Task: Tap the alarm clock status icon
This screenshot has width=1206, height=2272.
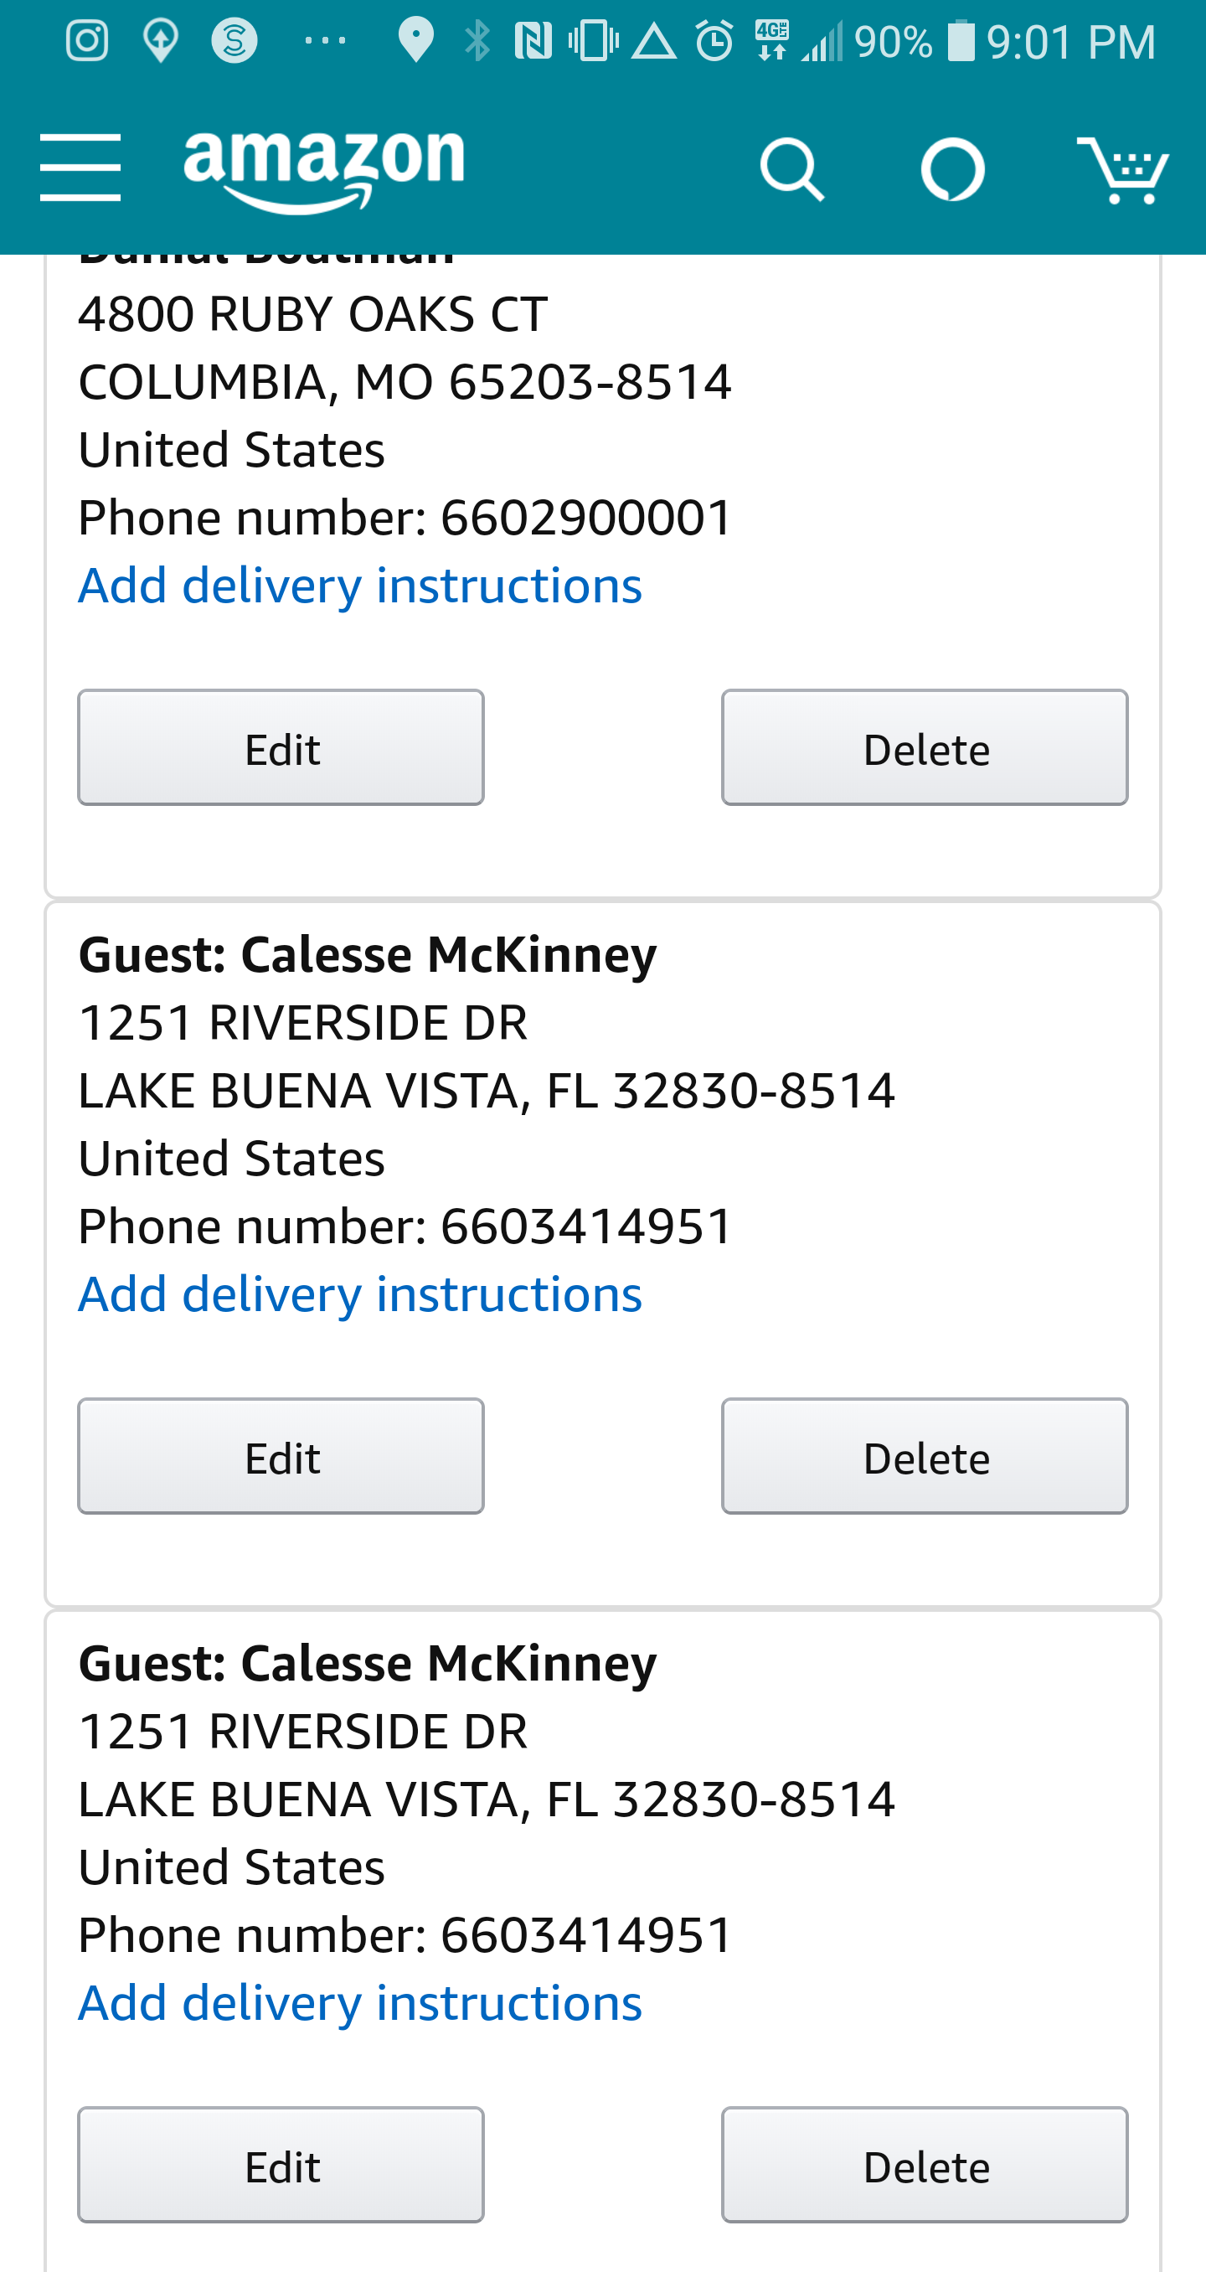Action: [714, 40]
